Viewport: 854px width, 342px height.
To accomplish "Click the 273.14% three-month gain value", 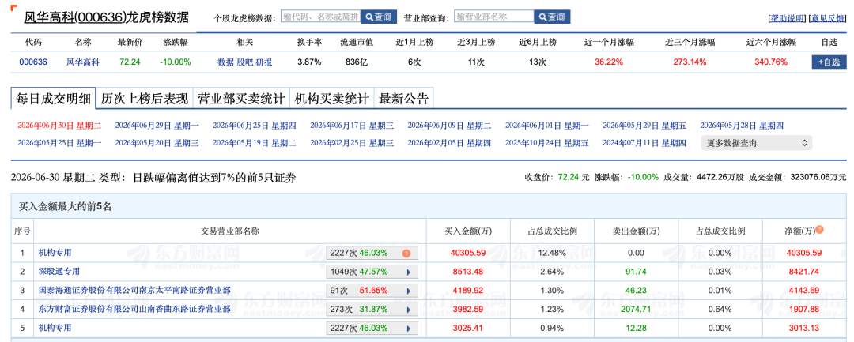I will coord(690,62).
